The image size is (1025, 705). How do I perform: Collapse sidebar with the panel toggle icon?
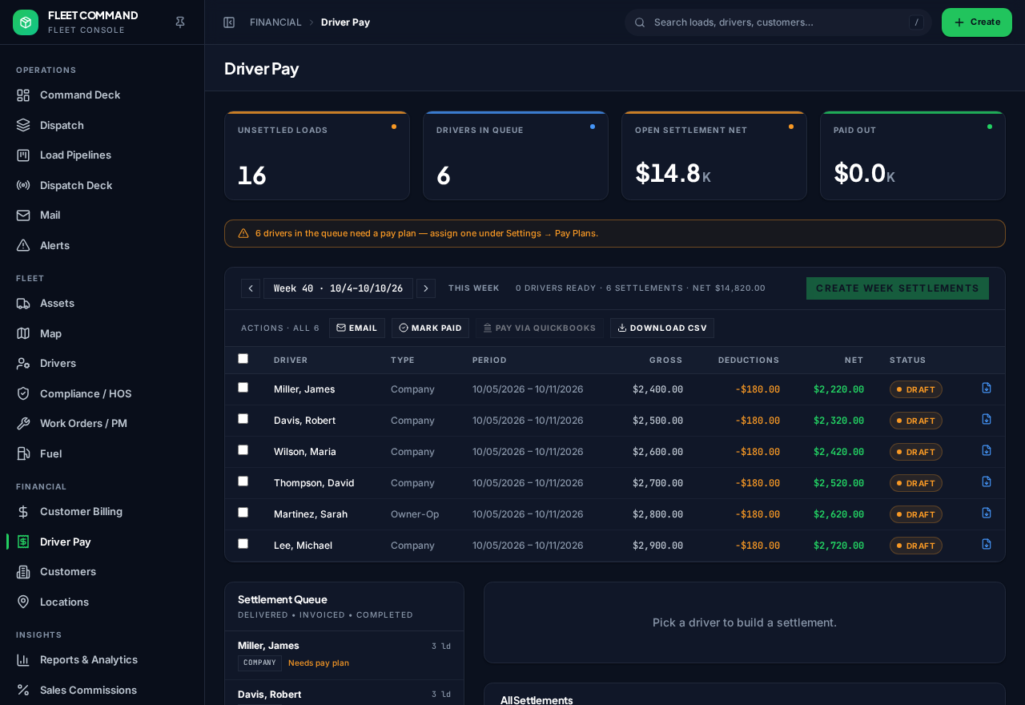tap(229, 22)
